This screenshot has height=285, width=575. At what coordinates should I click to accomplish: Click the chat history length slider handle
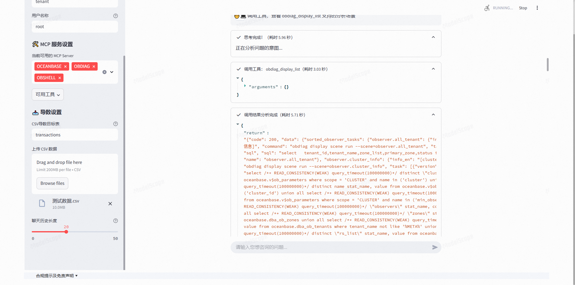pyautogui.click(x=66, y=232)
